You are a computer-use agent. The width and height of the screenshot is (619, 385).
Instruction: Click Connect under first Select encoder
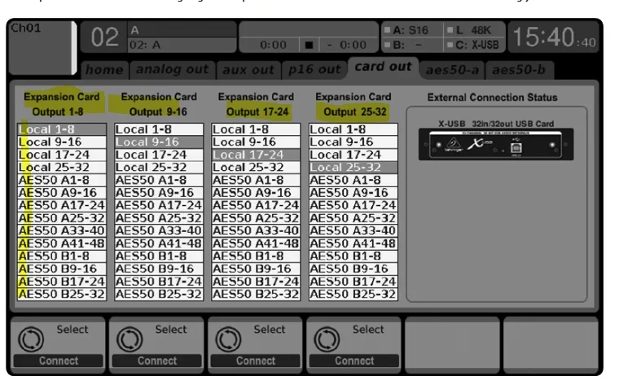59,361
